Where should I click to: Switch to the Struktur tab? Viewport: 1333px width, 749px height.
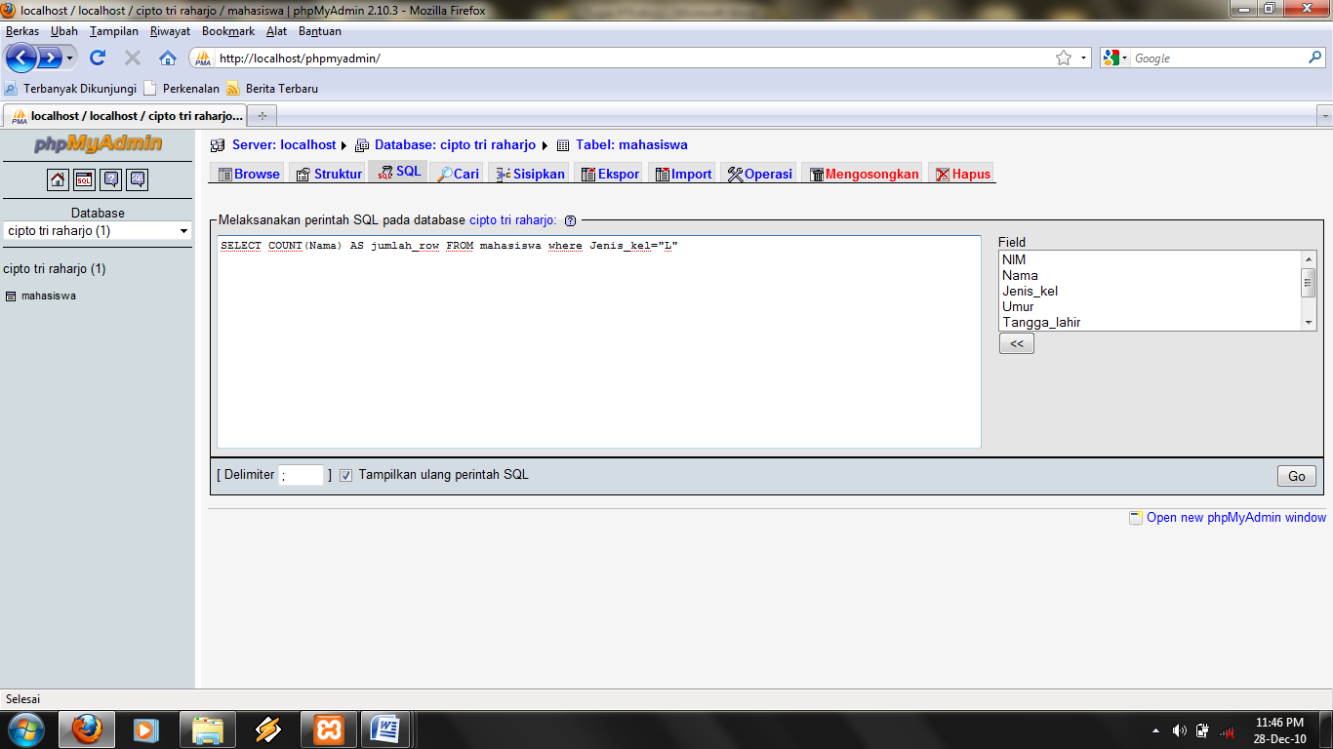(x=329, y=174)
